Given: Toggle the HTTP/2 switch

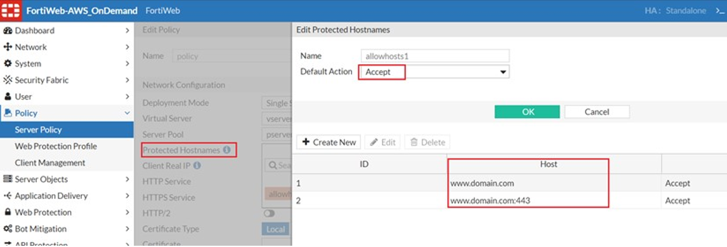Looking at the screenshot, I should (269, 213).
